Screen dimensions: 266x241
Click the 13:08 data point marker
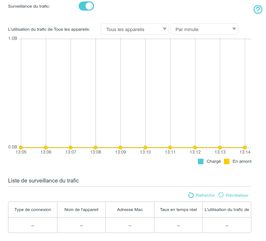coord(95,147)
